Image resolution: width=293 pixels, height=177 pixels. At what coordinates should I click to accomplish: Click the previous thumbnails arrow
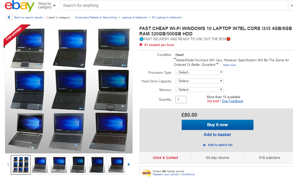(8, 165)
